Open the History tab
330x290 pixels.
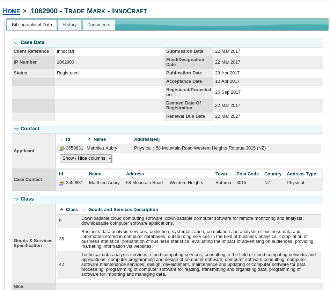point(69,25)
